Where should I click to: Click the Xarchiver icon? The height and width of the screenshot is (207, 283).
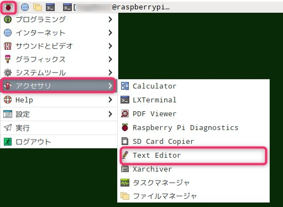pos(125,169)
